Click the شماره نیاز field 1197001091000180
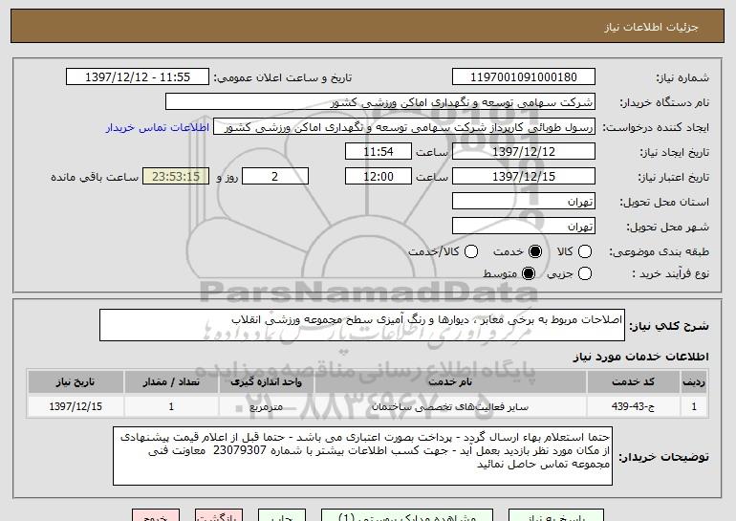Screen dimensions: 736x521 (x=524, y=77)
